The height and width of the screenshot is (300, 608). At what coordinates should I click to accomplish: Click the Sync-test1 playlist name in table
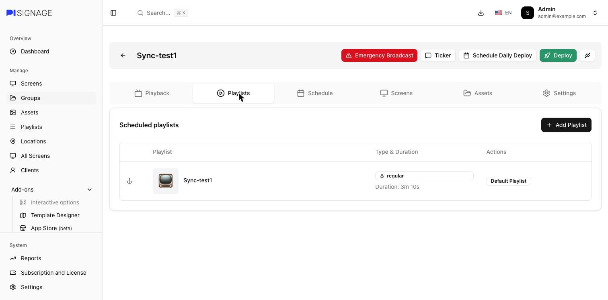(x=198, y=180)
